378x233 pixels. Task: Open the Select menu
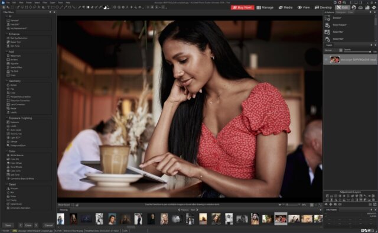[x=37, y=2]
